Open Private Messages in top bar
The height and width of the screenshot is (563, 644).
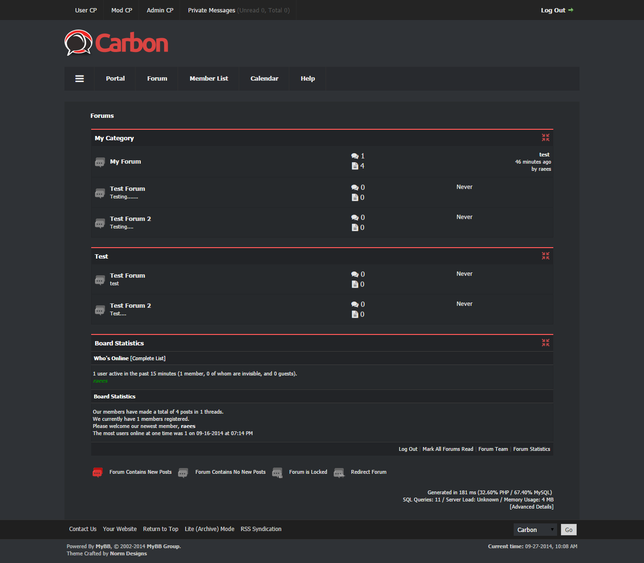211,10
